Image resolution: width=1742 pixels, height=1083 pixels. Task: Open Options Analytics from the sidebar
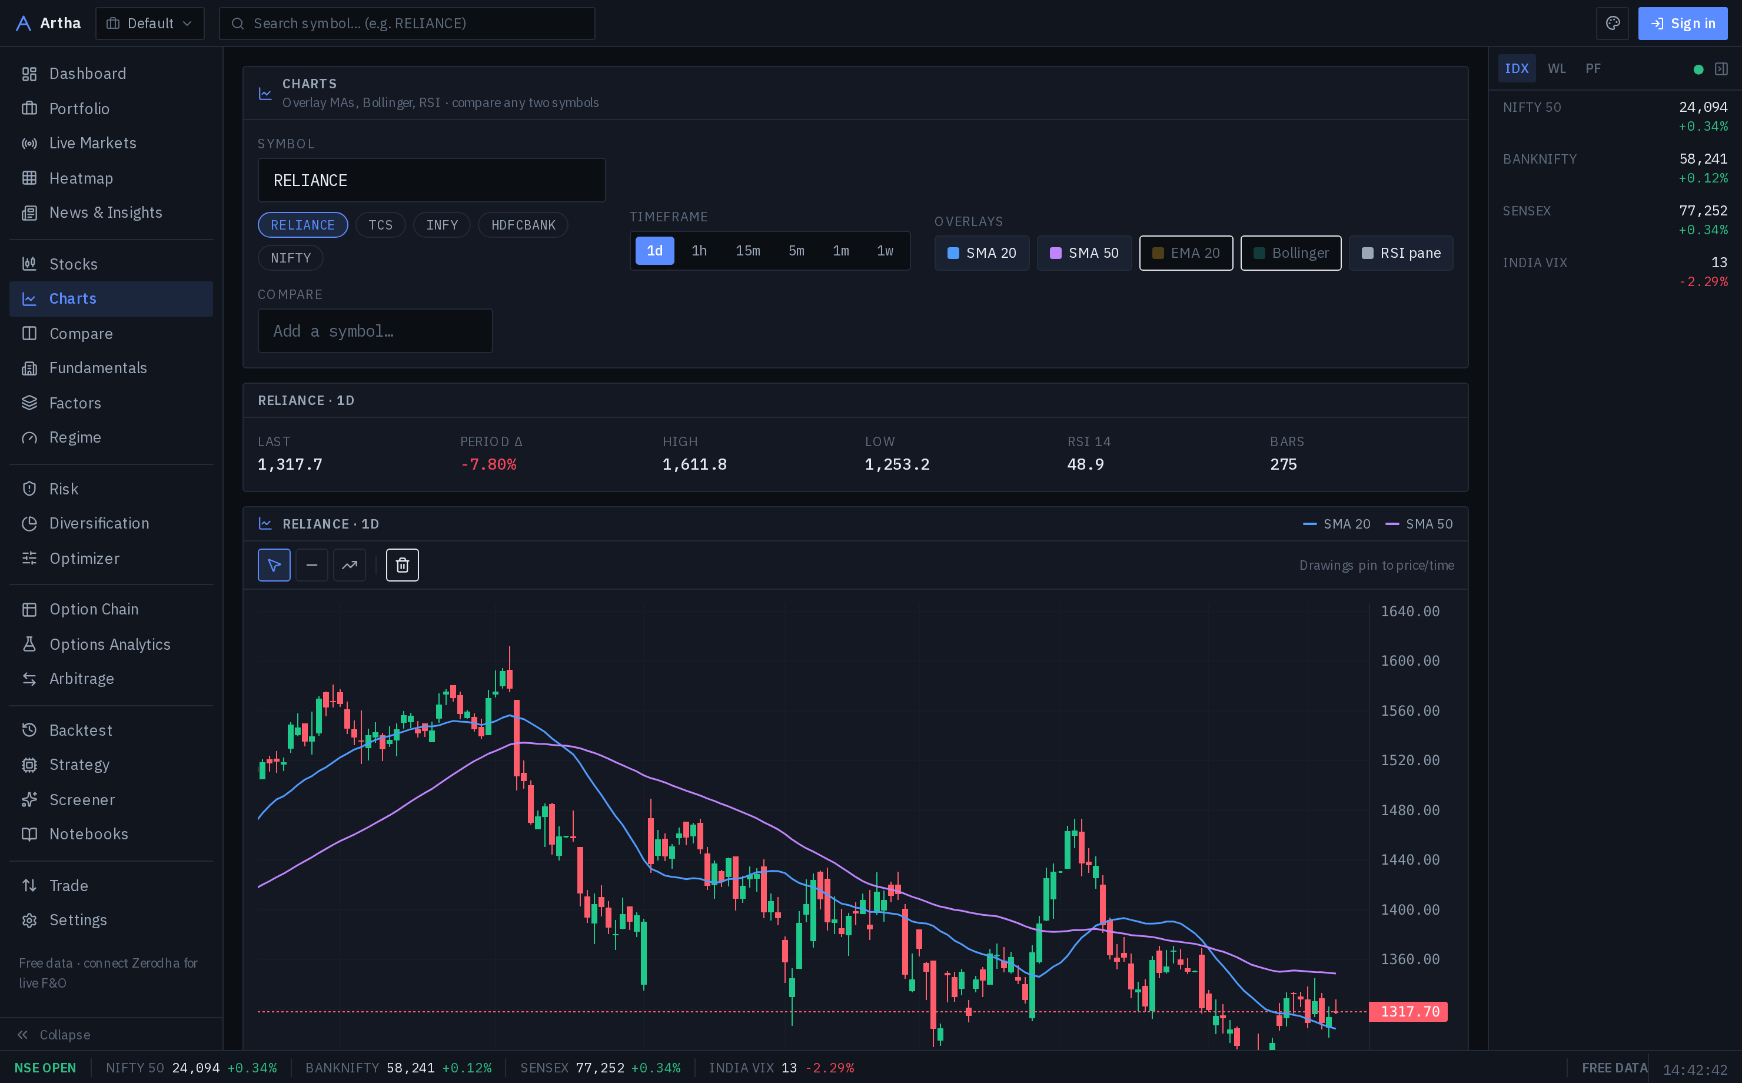click(x=111, y=645)
